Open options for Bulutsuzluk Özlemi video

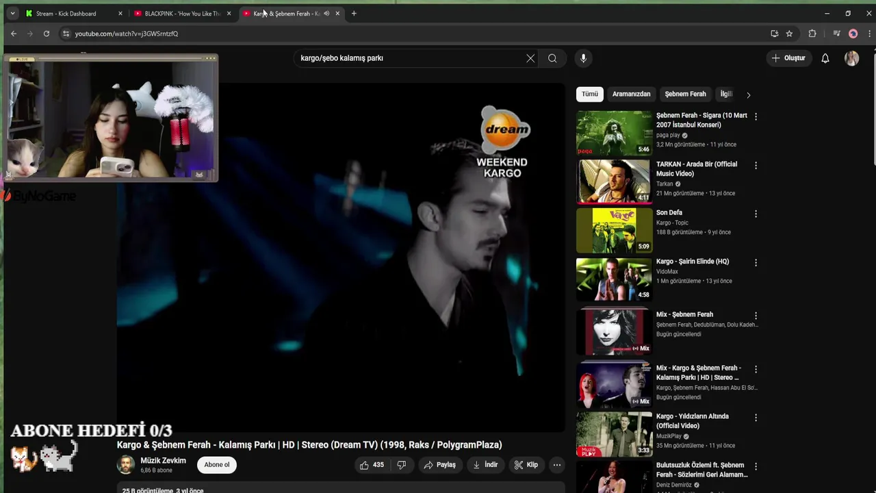click(756, 466)
